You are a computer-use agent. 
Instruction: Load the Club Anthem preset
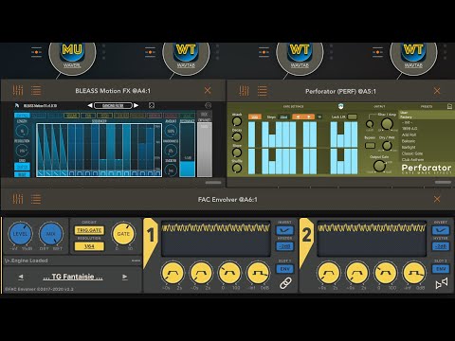[412, 159]
